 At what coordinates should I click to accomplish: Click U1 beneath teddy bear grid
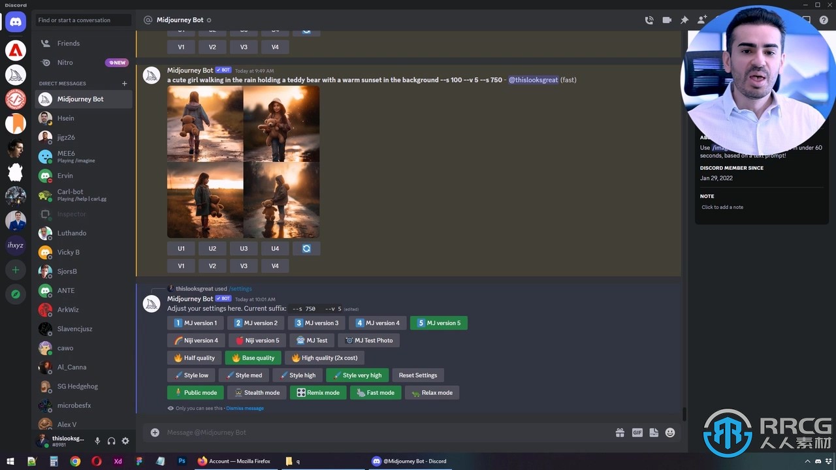click(x=181, y=249)
